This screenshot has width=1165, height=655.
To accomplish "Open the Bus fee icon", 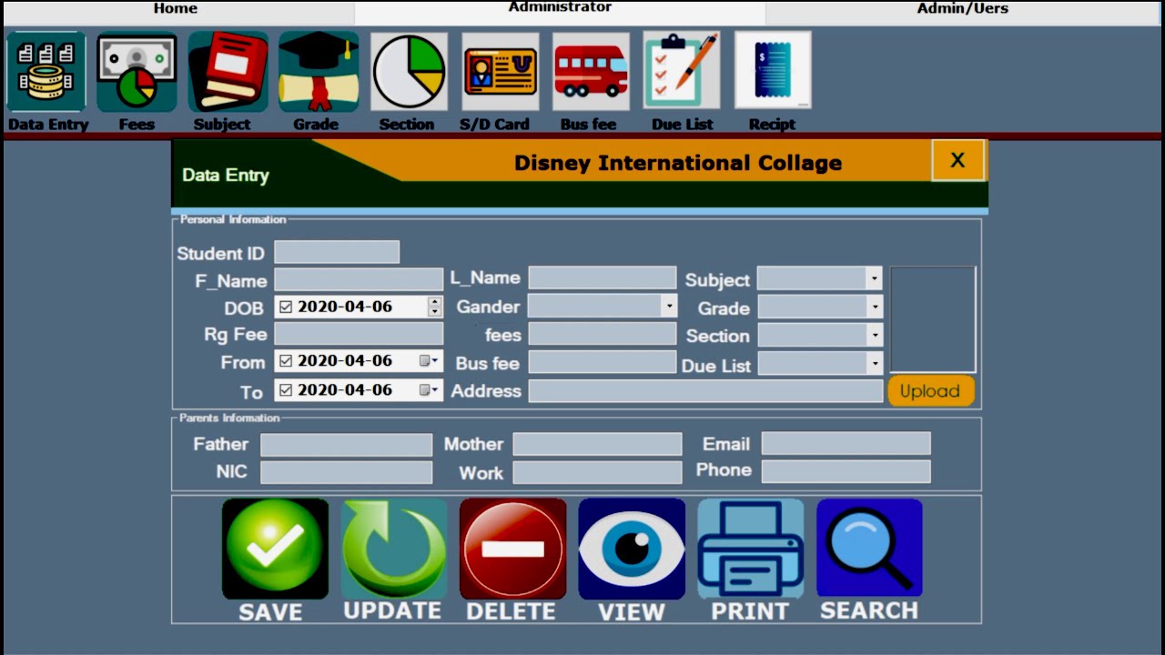I will (x=591, y=72).
